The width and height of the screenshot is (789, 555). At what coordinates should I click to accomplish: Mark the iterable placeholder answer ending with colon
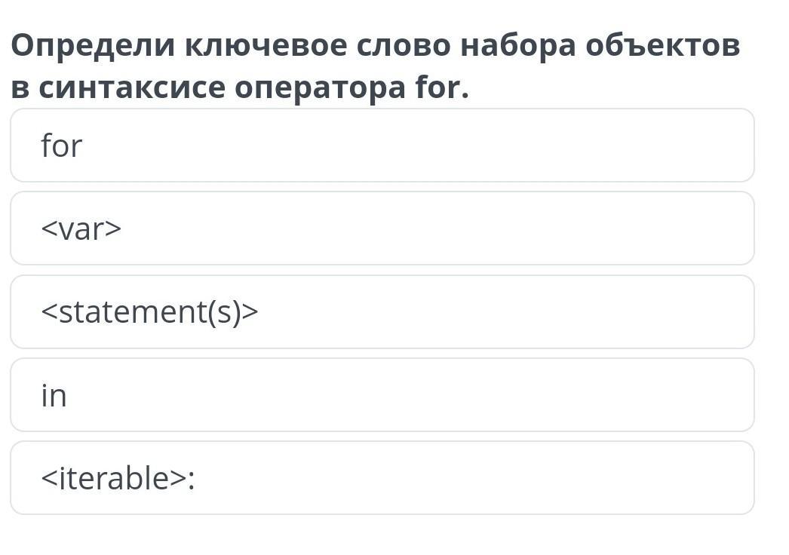[x=382, y=478]
